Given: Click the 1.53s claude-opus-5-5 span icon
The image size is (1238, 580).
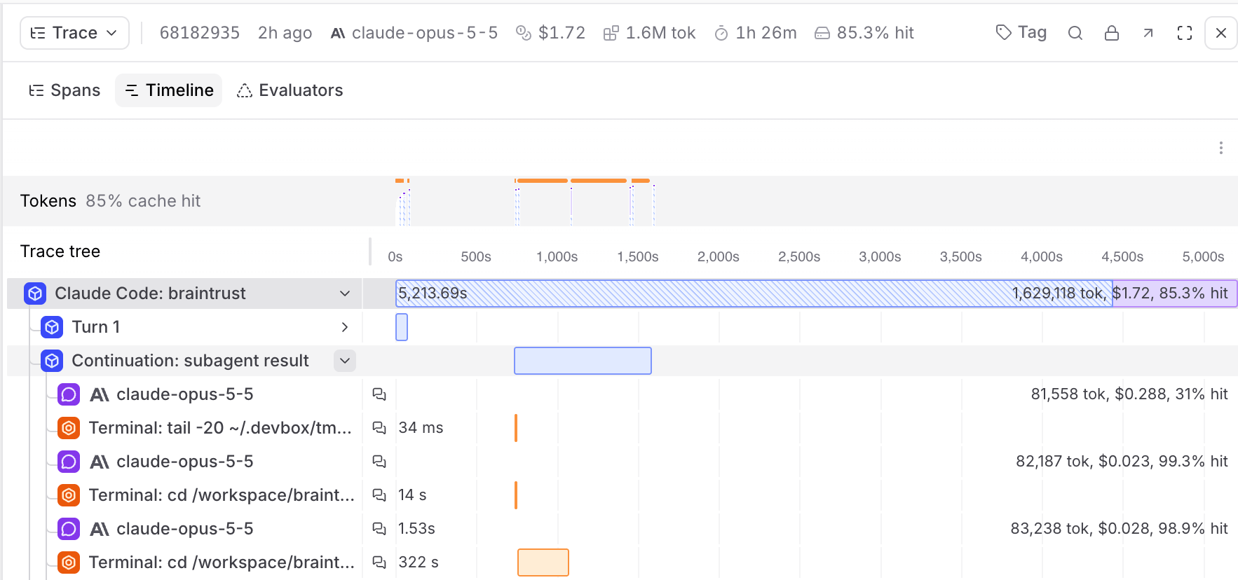Looking at the screenshot, I should (x=69, y=529).
